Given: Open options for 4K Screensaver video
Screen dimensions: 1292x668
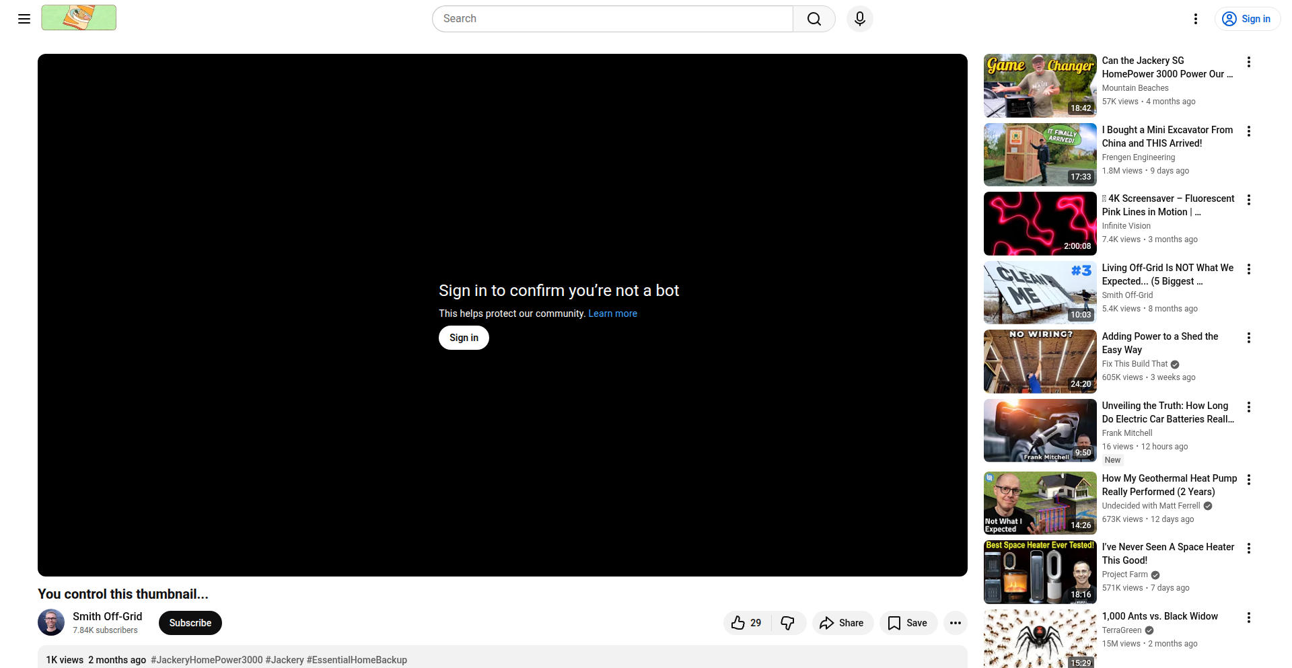Looking at the screenshot, I should click(1249, 200).
